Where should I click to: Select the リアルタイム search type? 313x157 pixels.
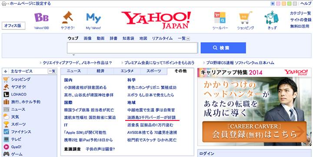click(x=162, y=38)
